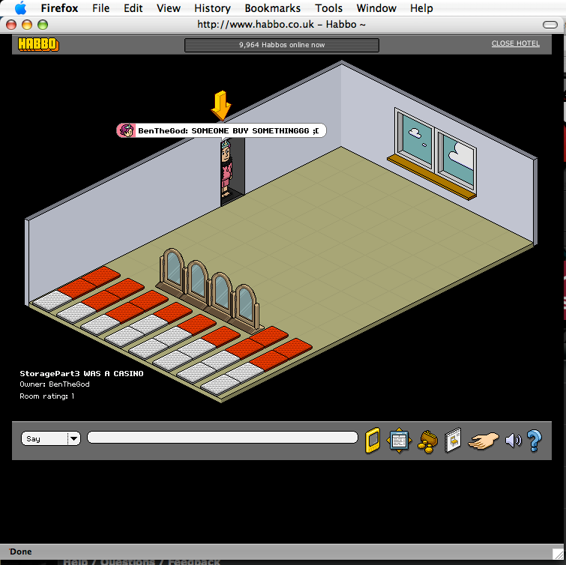Open the Habbo Console phone icon

[x=373, y=440]
